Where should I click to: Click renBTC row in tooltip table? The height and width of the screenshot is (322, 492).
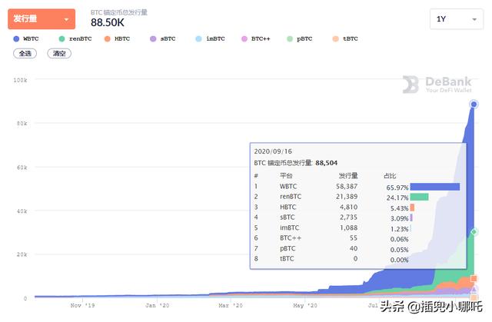click(357, 197)
